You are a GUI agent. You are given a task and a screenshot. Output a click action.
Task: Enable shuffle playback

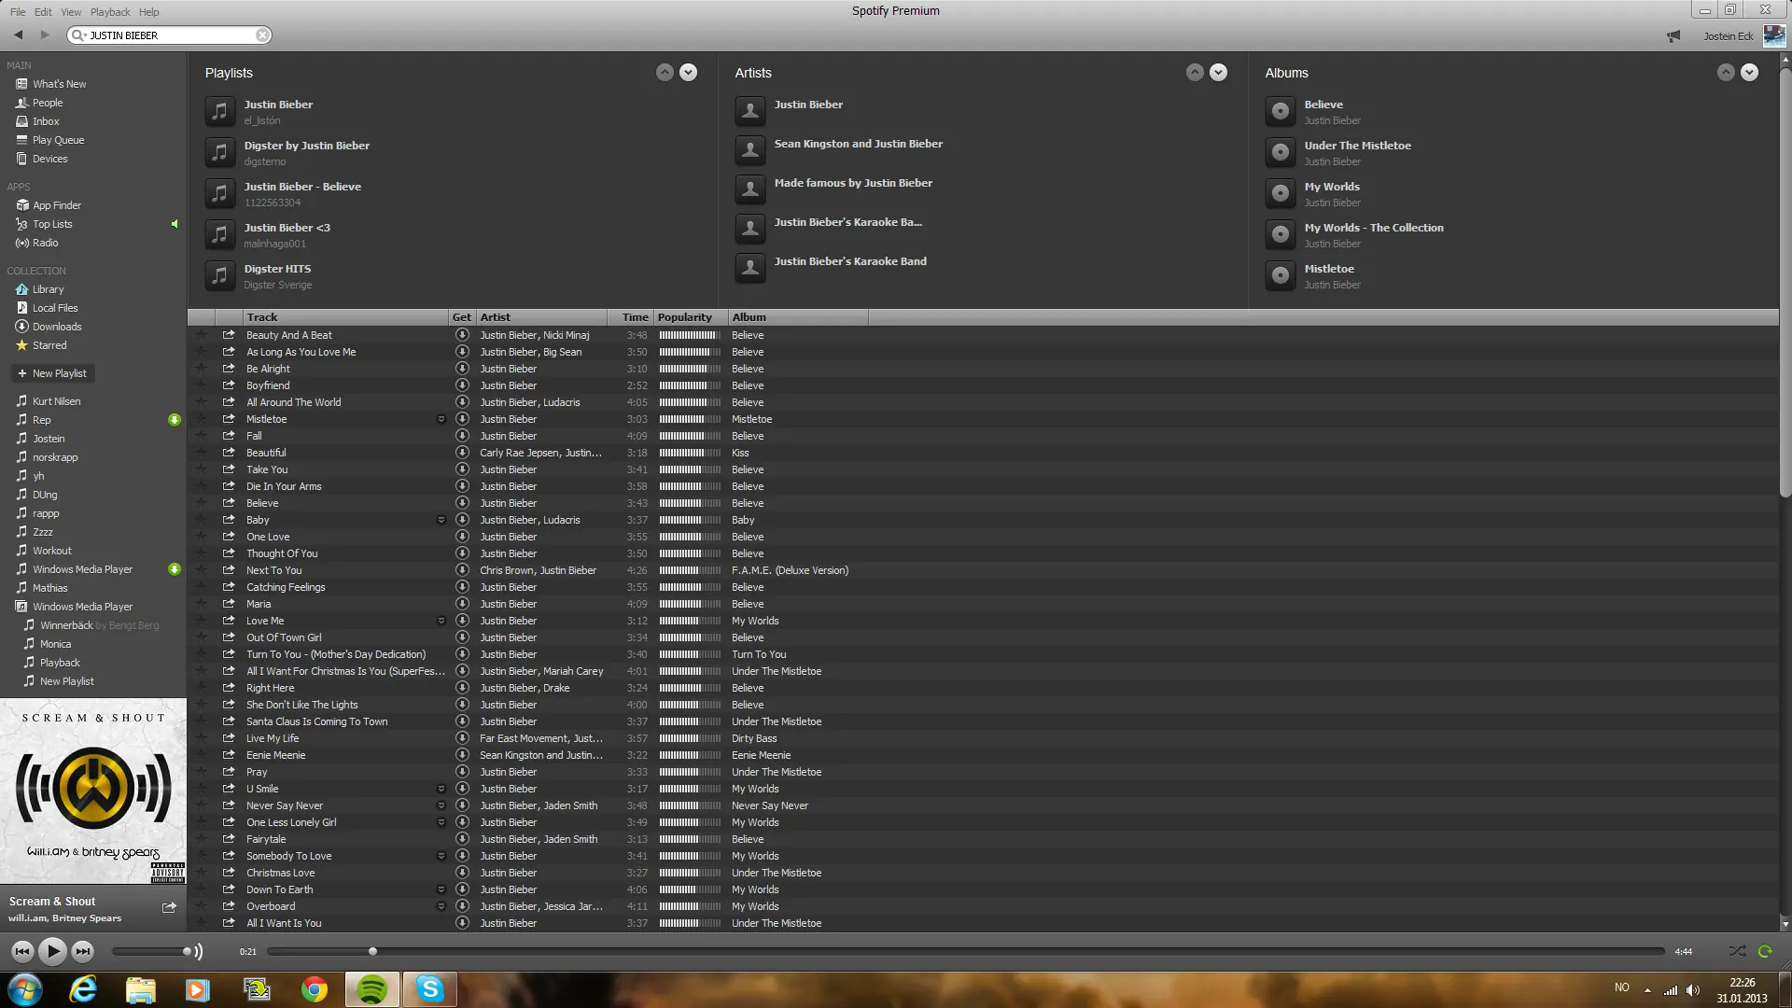1738,951
